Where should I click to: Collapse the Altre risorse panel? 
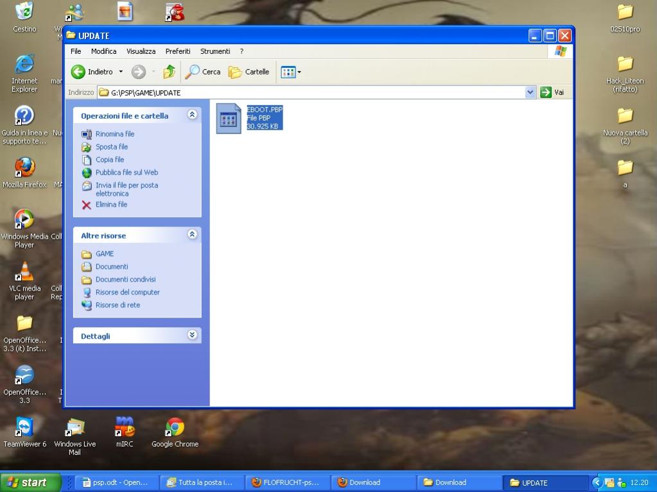[x=192, y=235]
